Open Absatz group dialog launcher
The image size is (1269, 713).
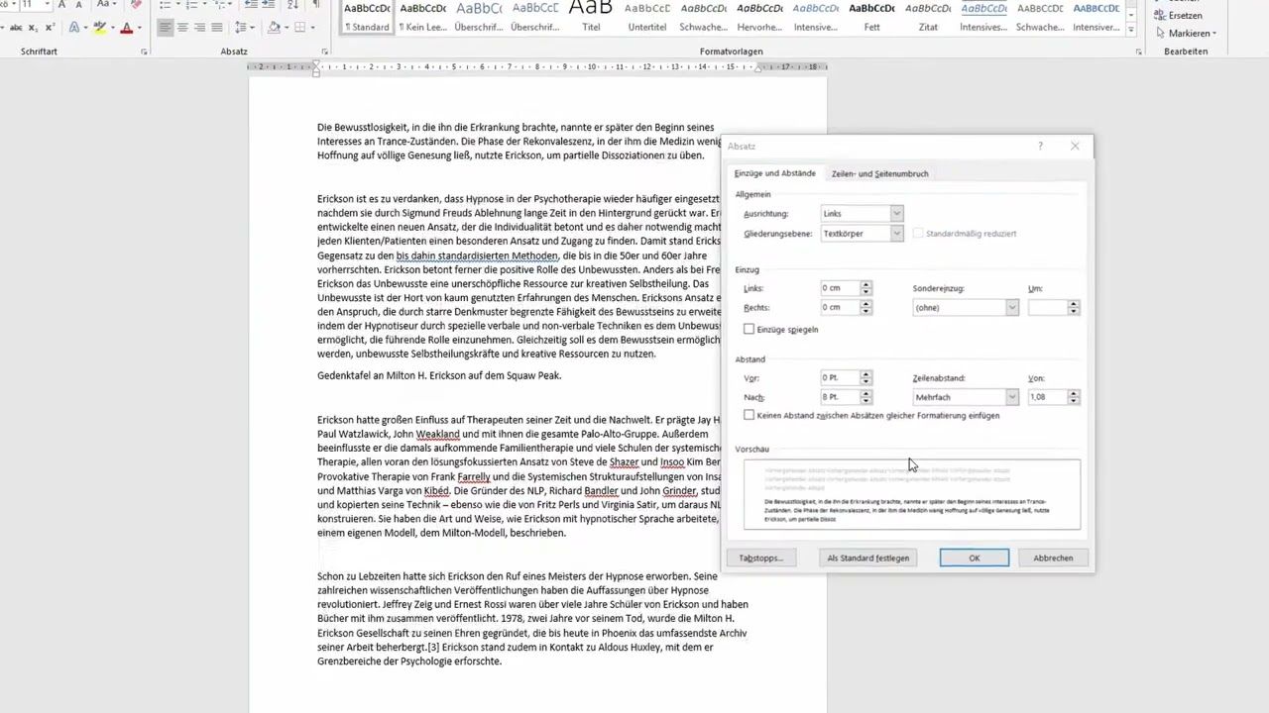coord(325,51)
